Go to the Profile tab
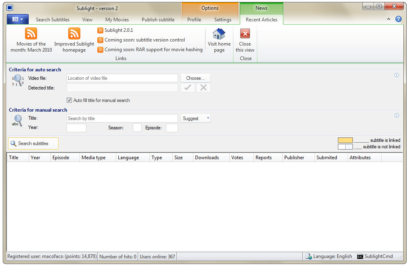409x266 pixels. (194, 19)
